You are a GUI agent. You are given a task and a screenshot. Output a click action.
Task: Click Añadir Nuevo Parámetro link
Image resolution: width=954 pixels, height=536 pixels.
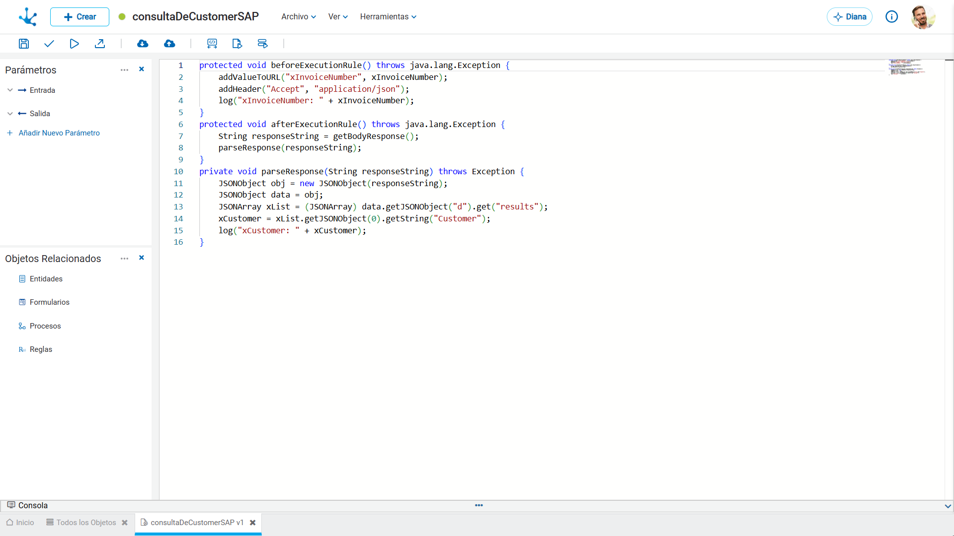click(x=59, y=133)
